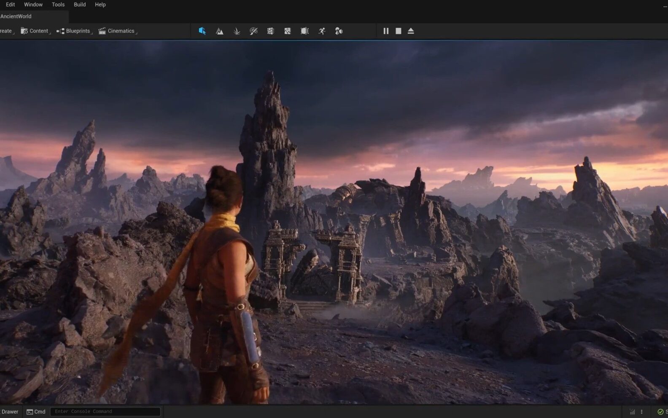Select the Brush Editing mode icon

(x=304, y=31)
